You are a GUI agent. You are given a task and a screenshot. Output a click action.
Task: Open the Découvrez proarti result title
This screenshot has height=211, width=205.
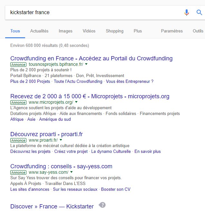47,134
